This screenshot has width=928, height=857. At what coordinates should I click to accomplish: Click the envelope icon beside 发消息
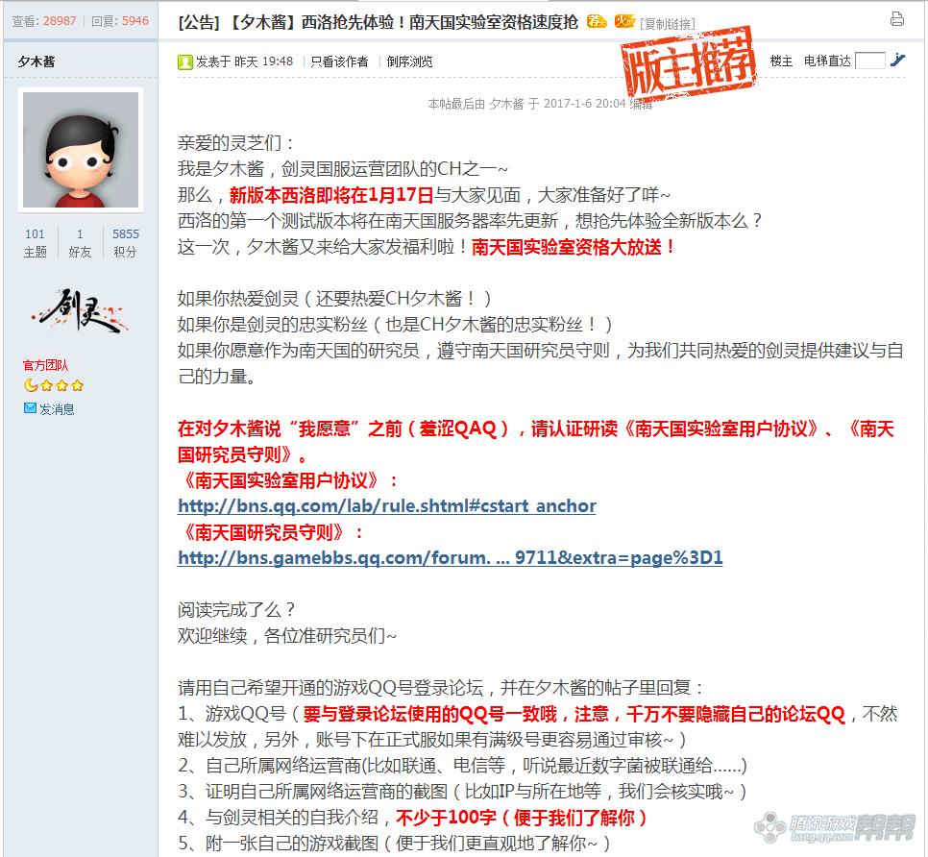coord(30,407)
